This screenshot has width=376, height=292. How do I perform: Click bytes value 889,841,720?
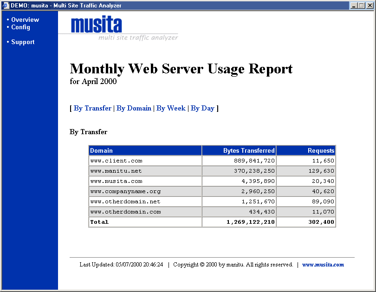point(254,161)
